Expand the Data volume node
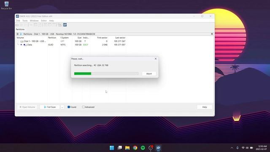 (21, 45)
